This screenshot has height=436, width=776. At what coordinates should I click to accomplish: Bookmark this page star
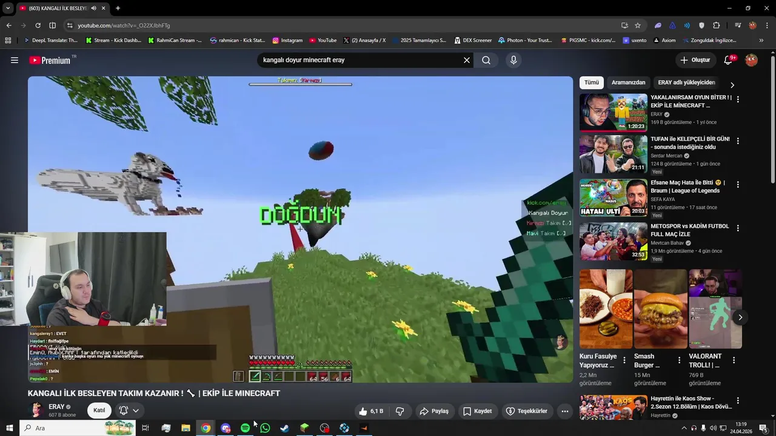pyautogui.click(x=638, y=25)
